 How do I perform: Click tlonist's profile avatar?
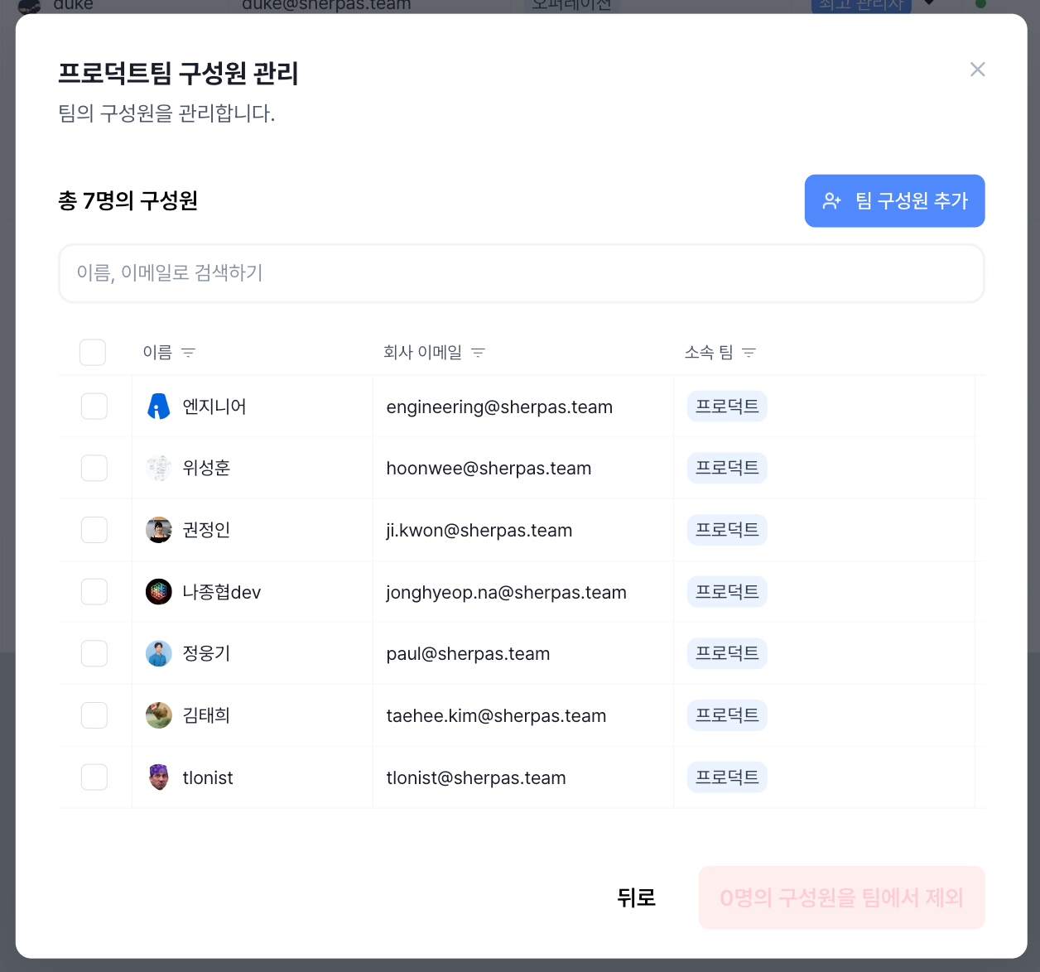point(159,777)
